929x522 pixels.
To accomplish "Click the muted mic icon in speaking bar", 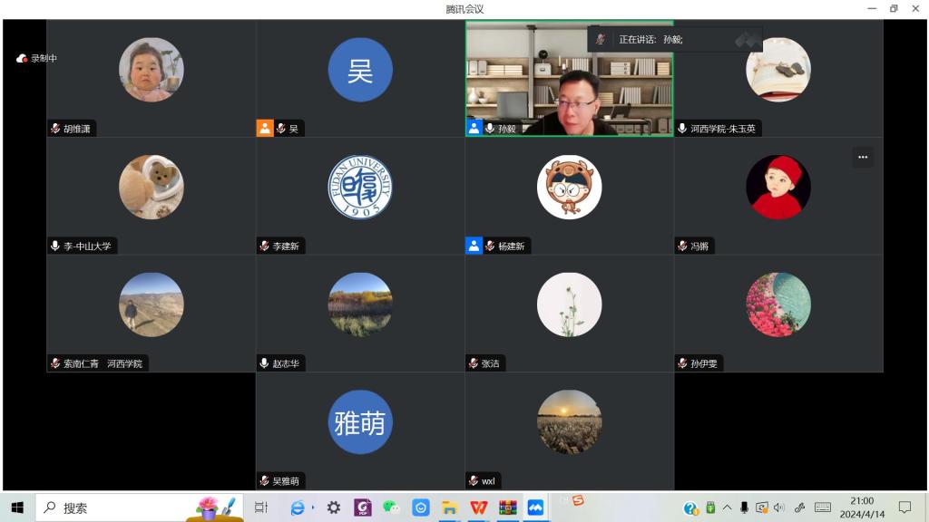I will 601,39.
